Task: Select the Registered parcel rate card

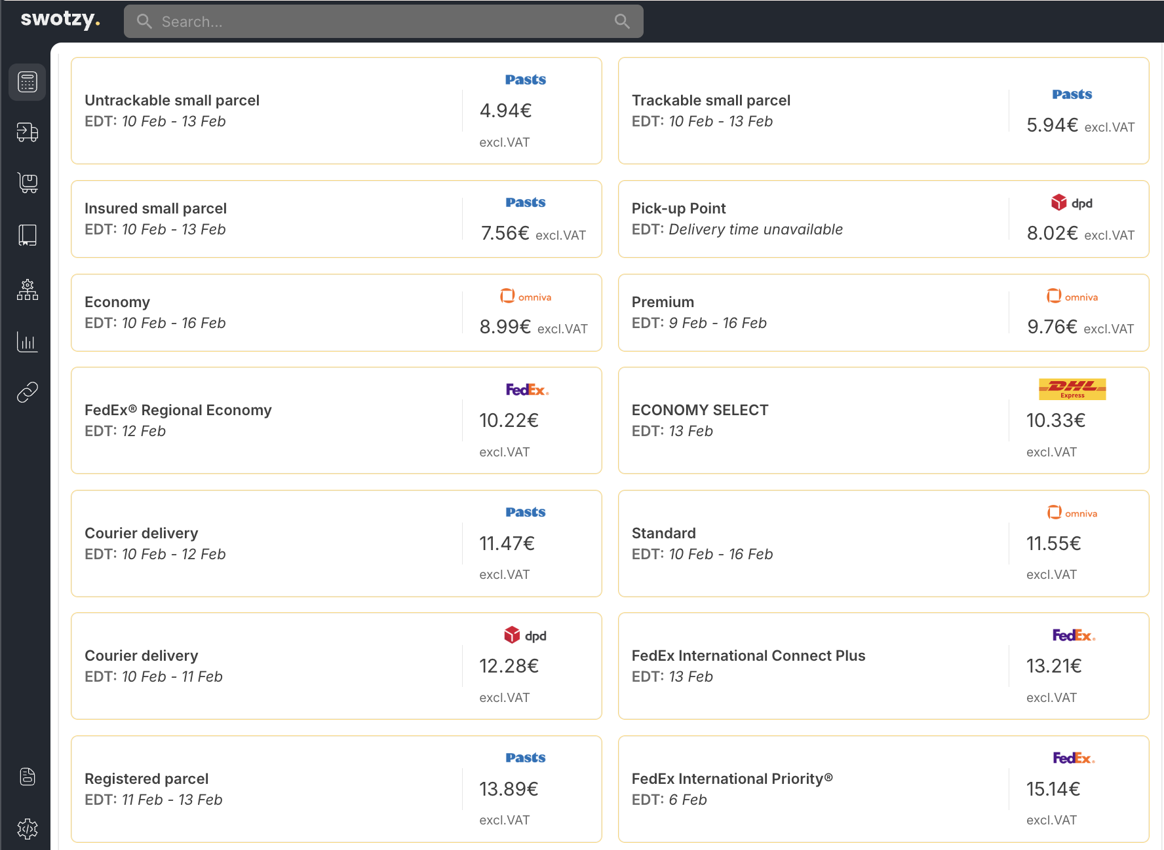Action: pyautogui.click(x=336, y=789)
